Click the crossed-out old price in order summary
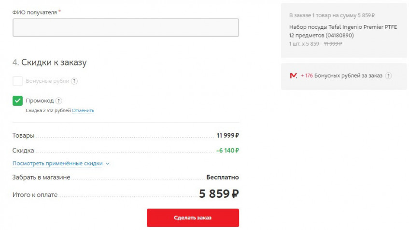The image size is (409, 230). click(332, 44)
